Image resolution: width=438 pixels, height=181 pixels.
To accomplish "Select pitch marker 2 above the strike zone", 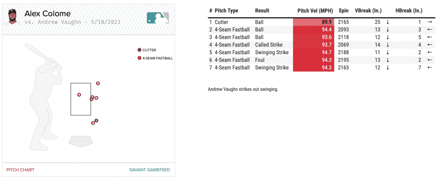I will tap(98, 84).
